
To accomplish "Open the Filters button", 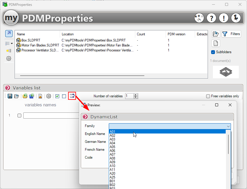I will point(231,34).
